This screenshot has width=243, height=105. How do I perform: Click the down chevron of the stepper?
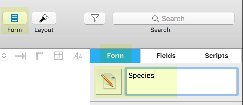(x=4, y=58)
